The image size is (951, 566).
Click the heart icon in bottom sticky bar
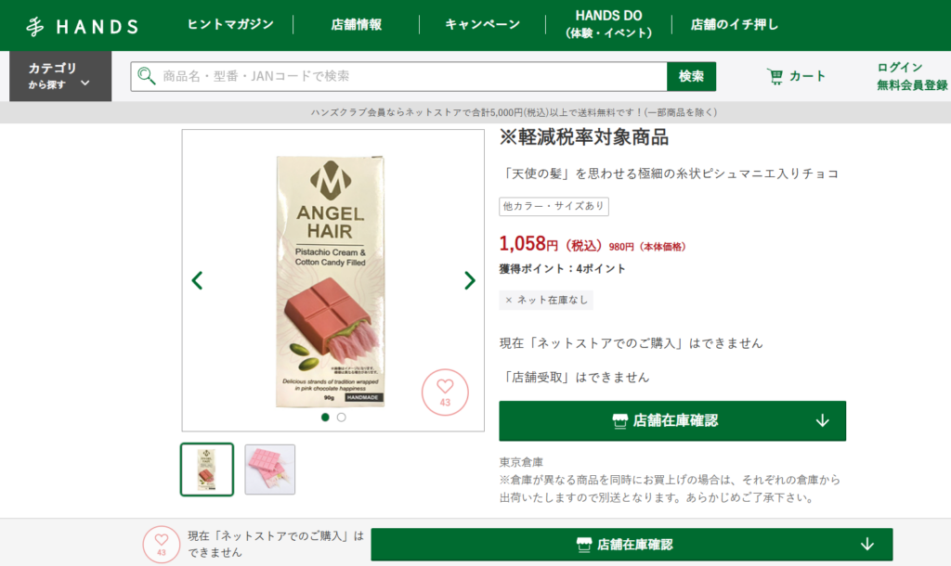point(162,544)
